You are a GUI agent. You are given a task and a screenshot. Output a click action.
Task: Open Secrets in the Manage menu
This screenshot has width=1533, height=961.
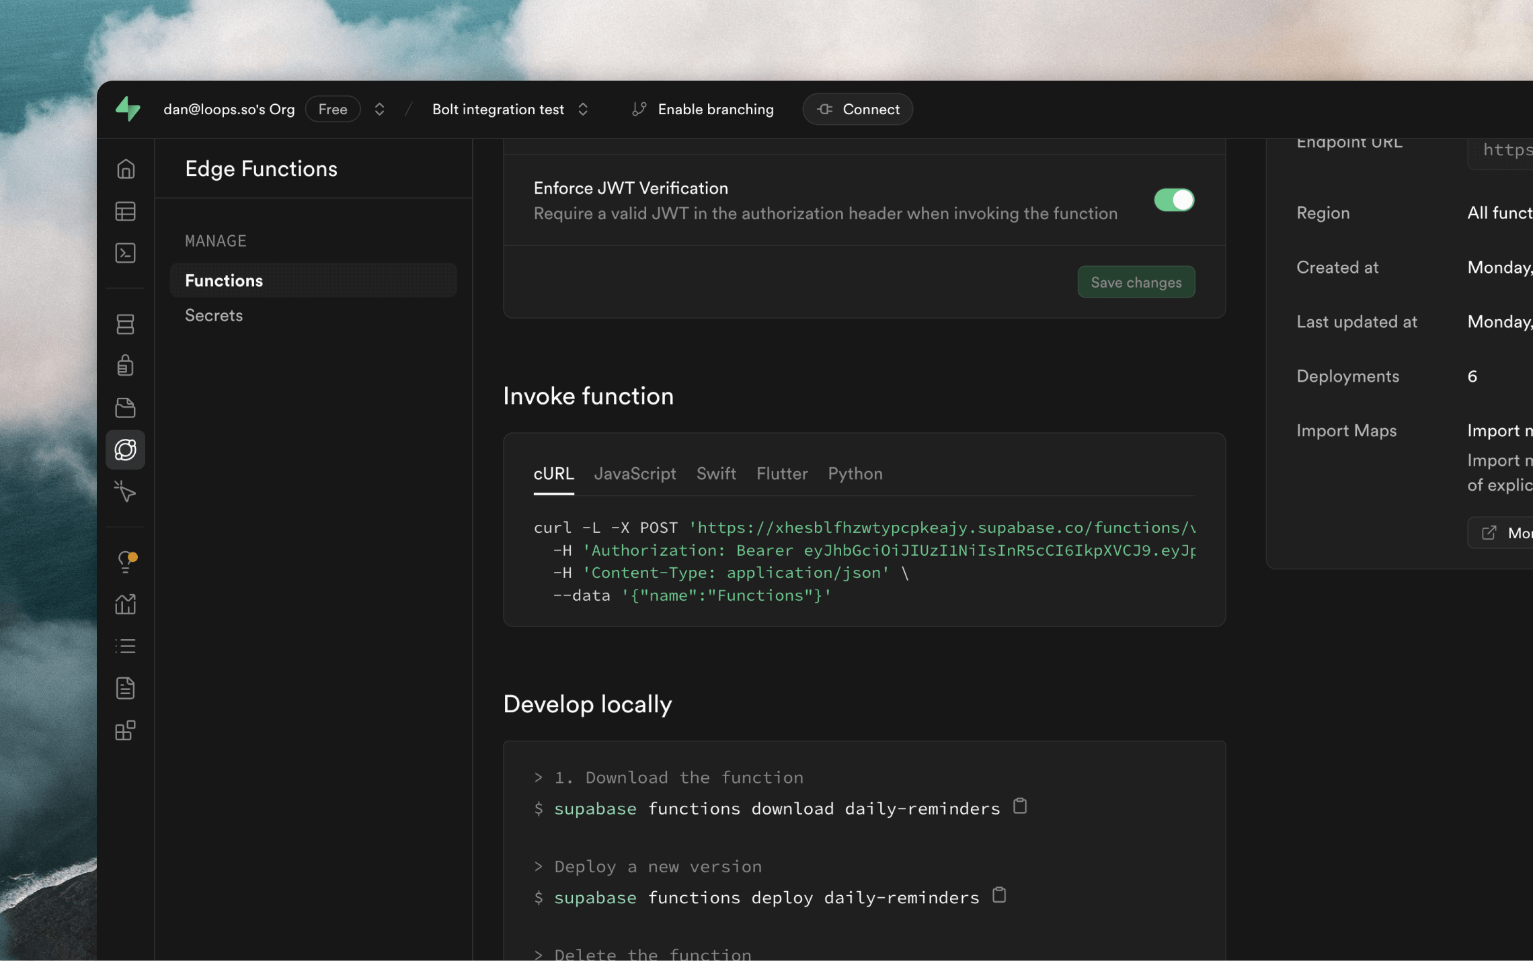pyautogui.click(x=214, y=315)
